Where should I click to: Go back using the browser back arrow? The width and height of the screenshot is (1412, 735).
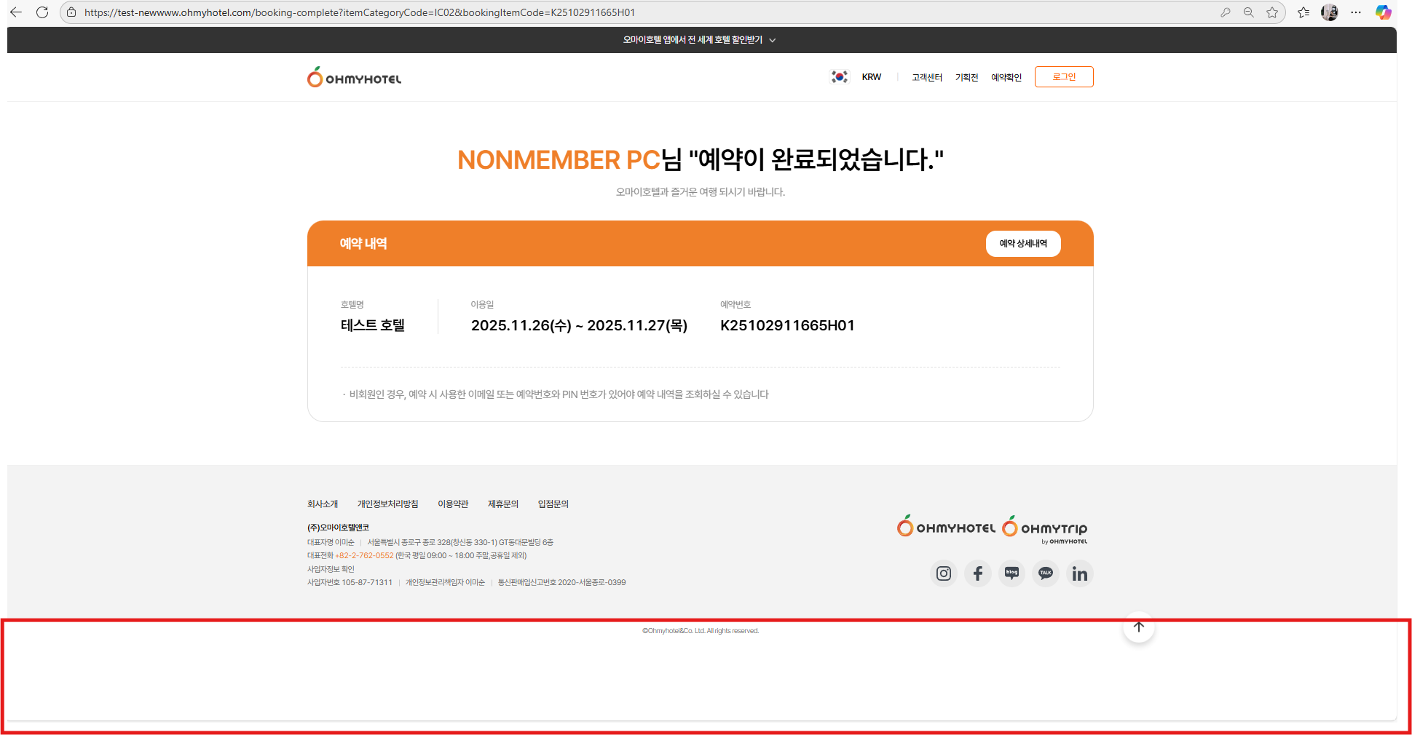(x=16, y=12)
